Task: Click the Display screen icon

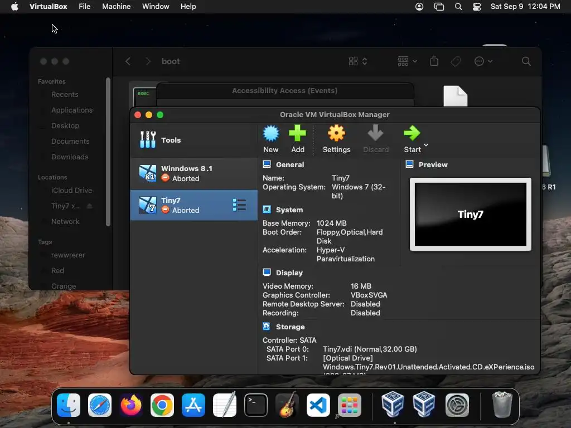Action: pyautogui.click(x=267, y=272)
